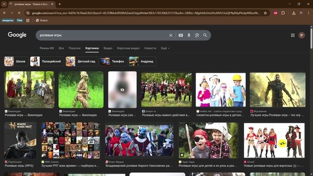The width and height of the screenshot is (313, 176).
Task: Open the Where Winds Meet thumbnail
Action: click(x=21, y=140)
